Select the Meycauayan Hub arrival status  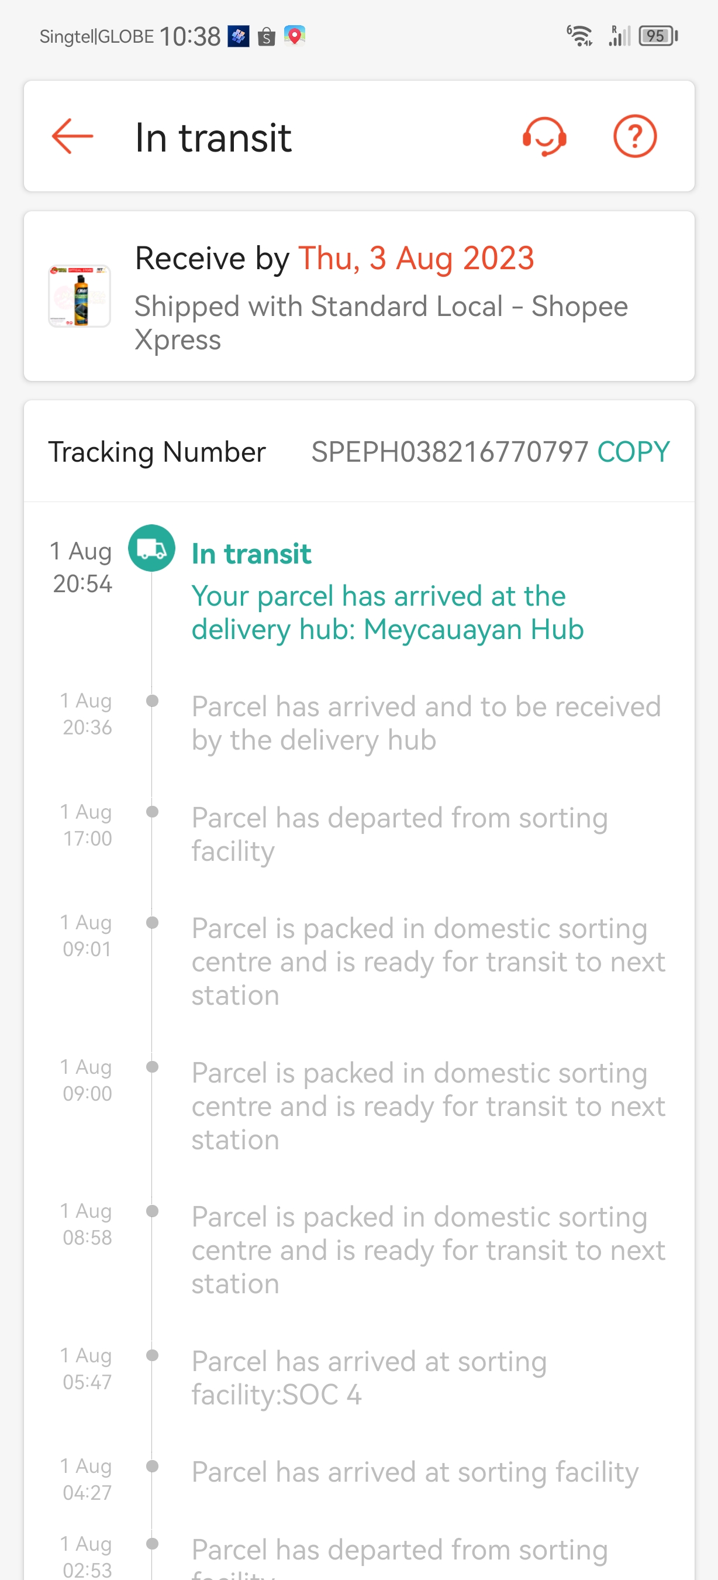(387, 612)
